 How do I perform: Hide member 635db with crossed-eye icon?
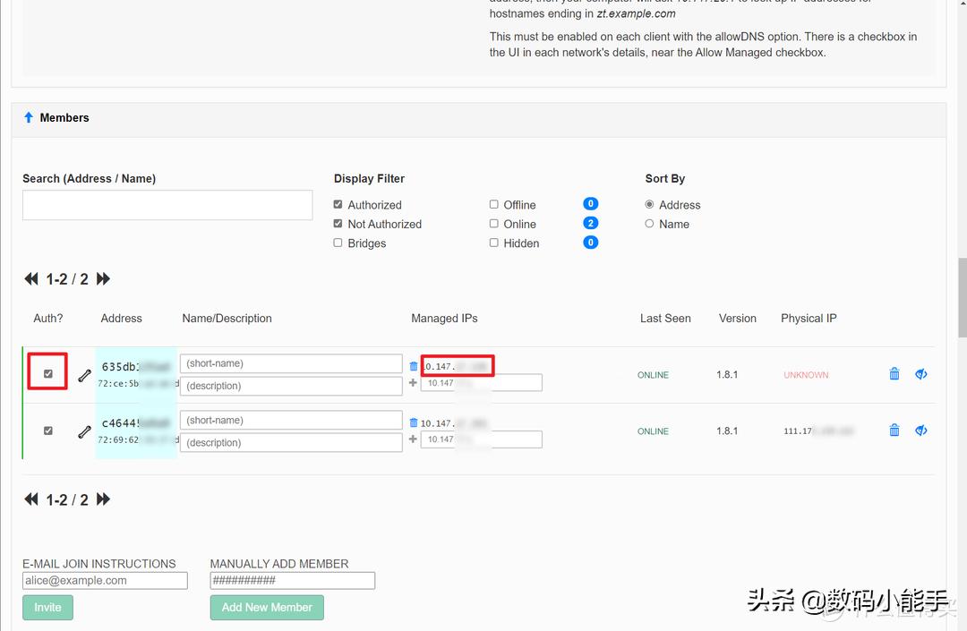920,374
